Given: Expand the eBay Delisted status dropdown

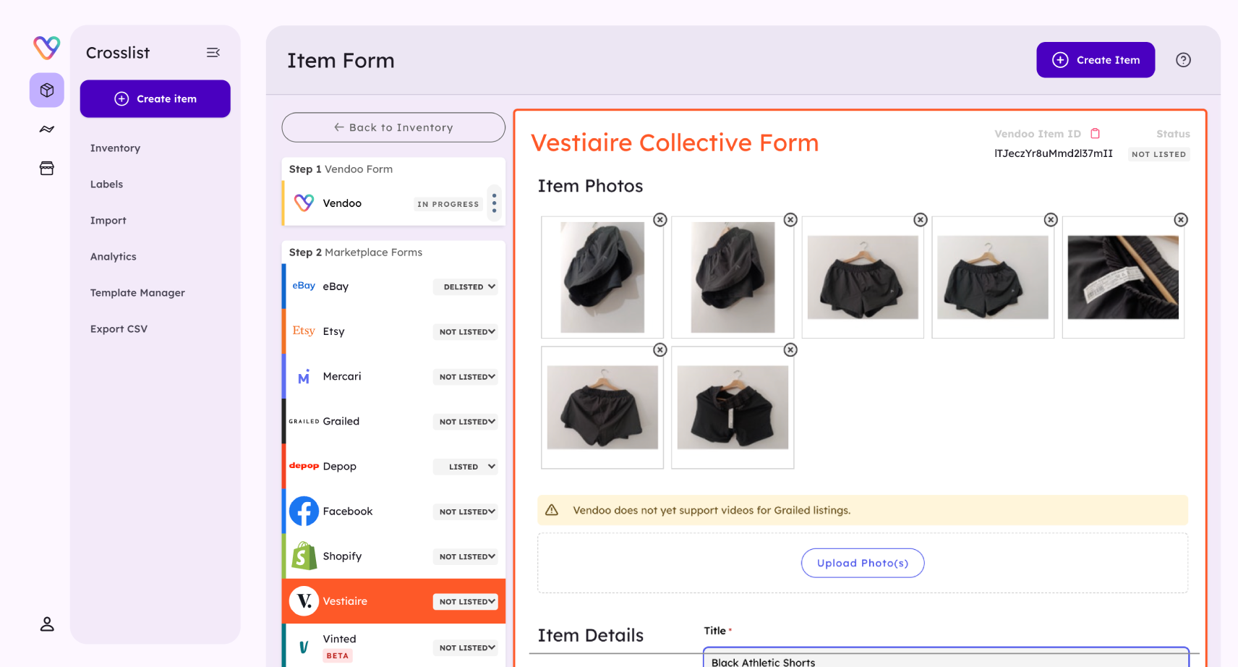Looking at the screenshot, I should coord(468,287).
